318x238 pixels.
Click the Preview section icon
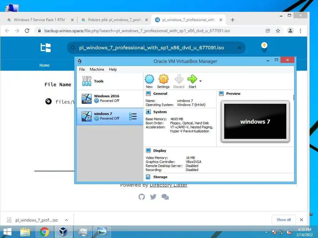point(221,94)
